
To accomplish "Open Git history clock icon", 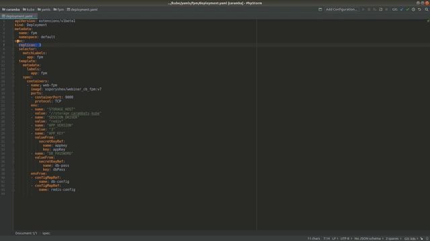I will coord(413,9).
